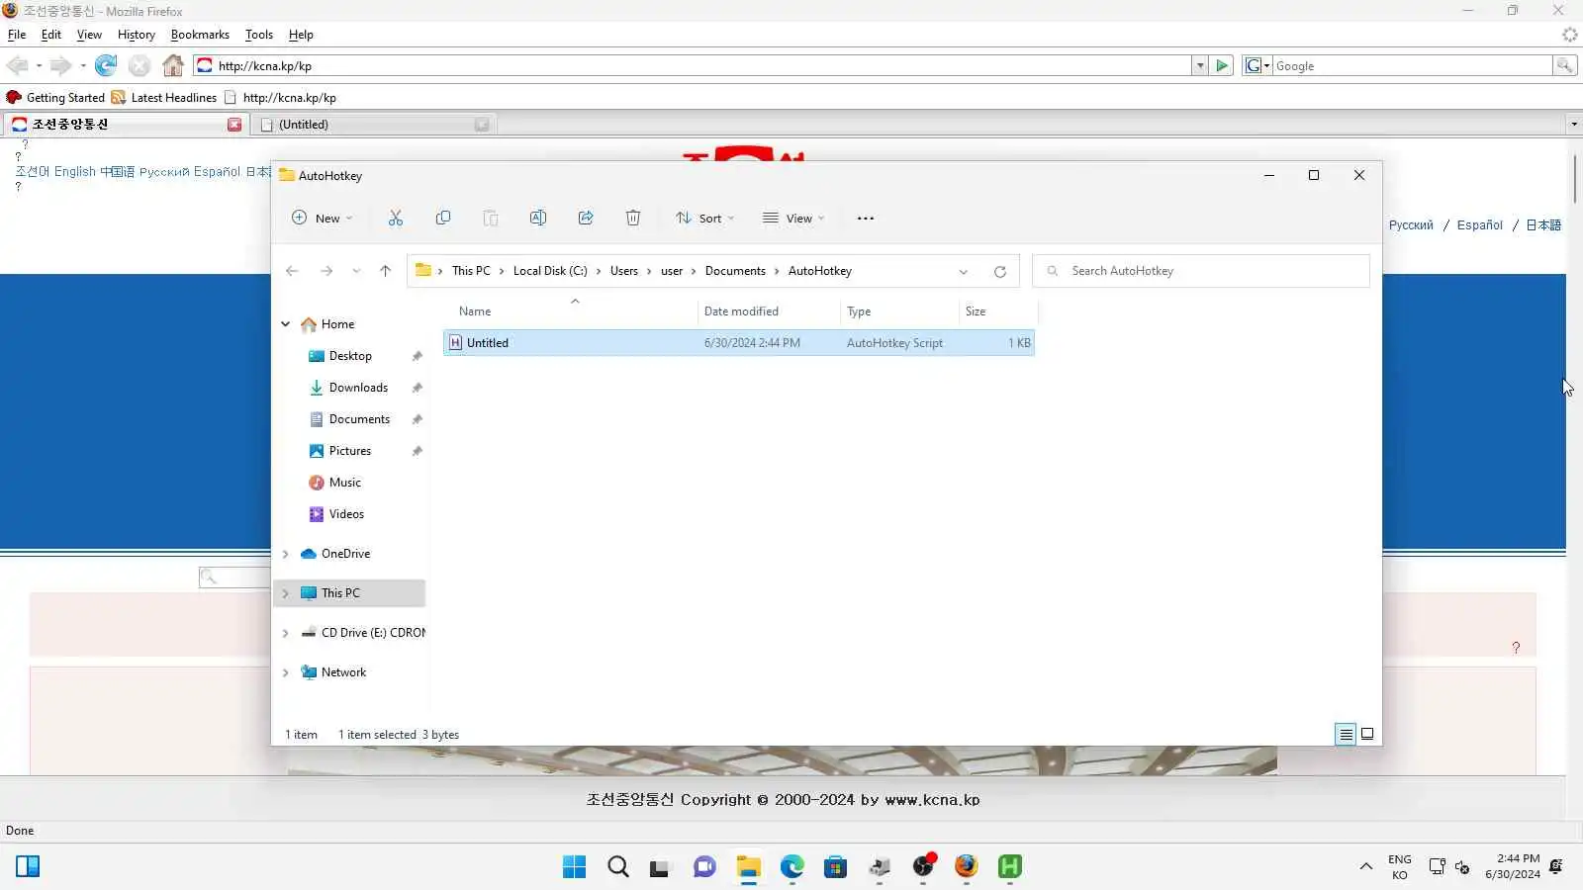Click the Rename icon in Explorer toolbar
This screenshot has width=1583, height=890.
(538, 219)
